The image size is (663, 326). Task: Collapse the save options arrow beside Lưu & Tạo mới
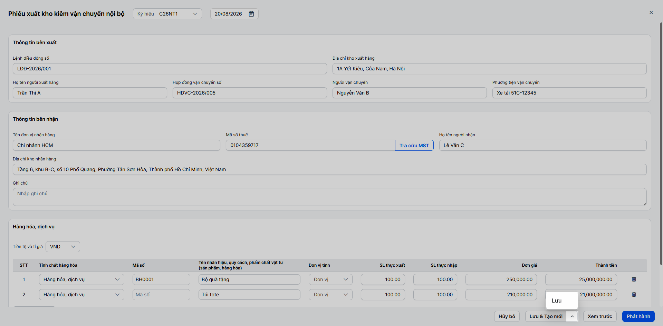pos(572,316)
